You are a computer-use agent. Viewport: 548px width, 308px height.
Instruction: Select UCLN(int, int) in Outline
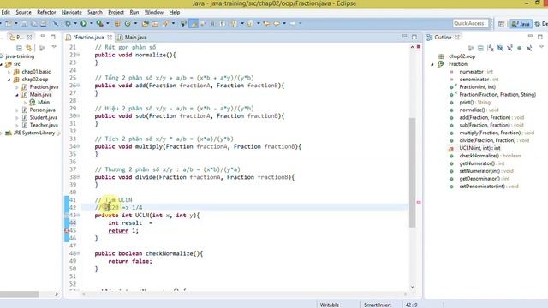[x=479, y=148]
